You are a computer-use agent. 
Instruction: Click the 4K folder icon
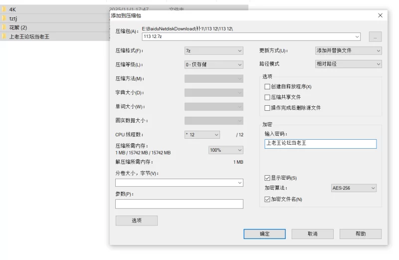coord(4,9)
